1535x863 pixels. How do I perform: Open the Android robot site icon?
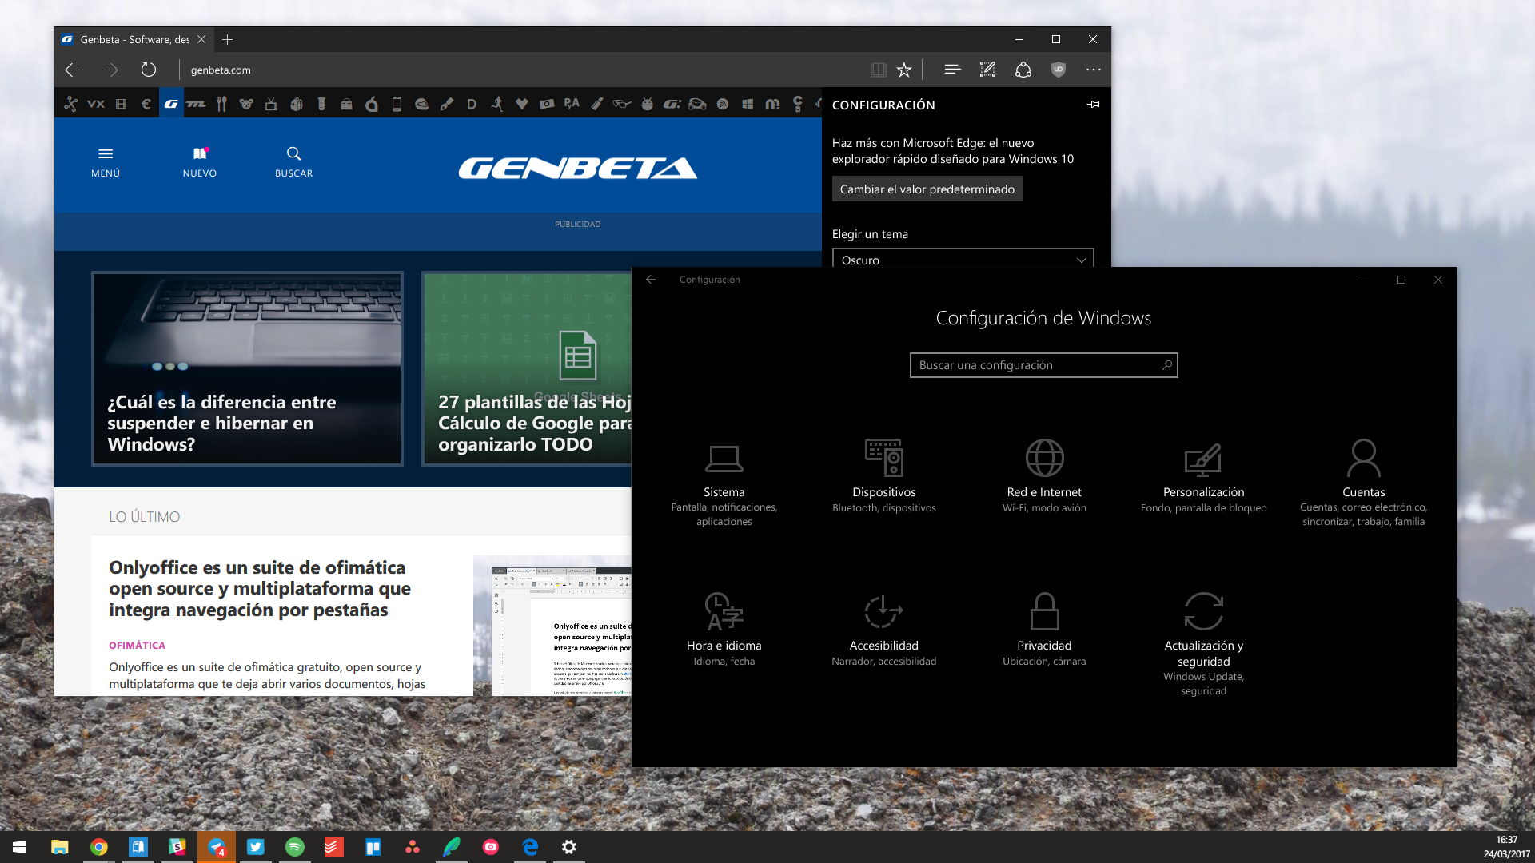point(647,104)
